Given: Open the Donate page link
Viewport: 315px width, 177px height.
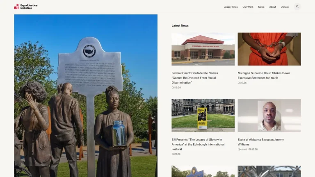Looking at the screenshot, I should [285, 7].
